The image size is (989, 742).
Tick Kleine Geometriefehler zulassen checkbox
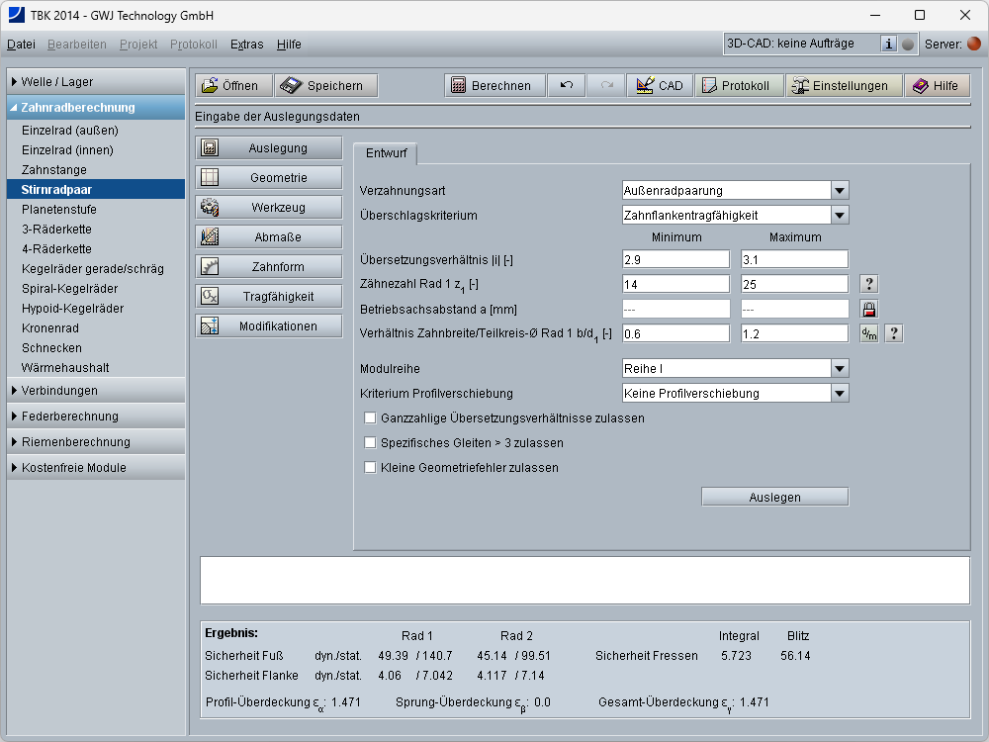[371, 468]
